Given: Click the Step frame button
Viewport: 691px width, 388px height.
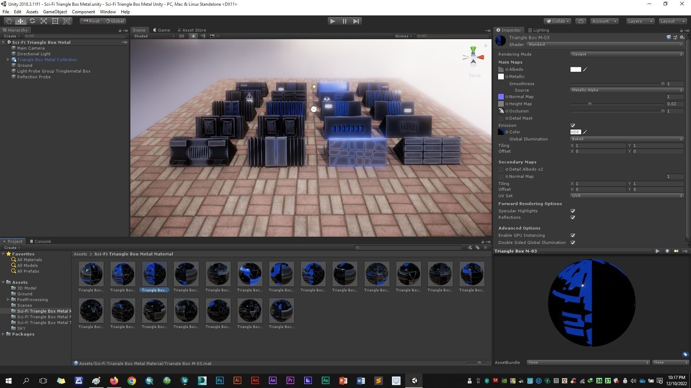Looking at the screenshot, I should [356, 21].
